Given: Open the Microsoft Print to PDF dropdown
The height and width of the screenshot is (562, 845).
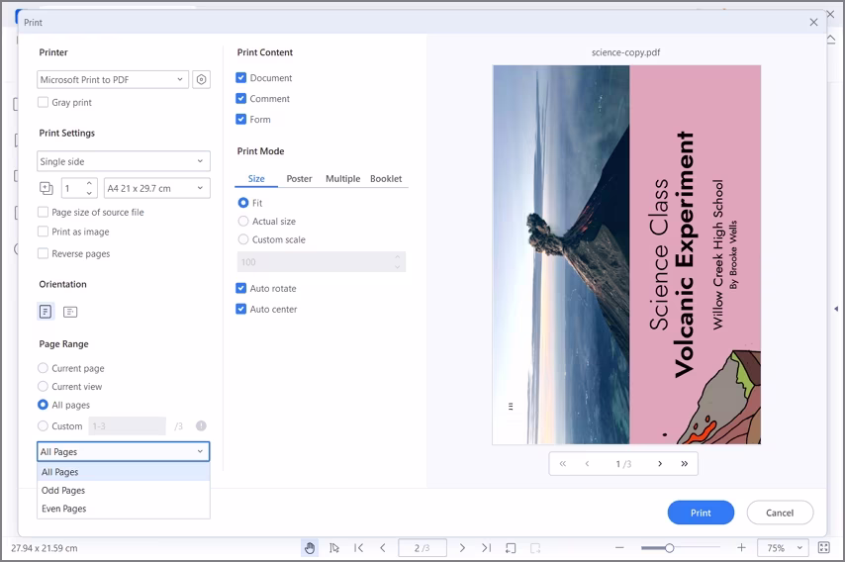Looking at the screenshot, I should coord(113,79).
